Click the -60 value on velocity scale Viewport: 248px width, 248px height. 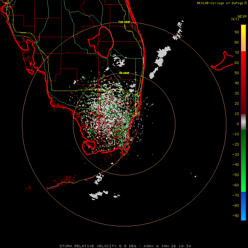tap(236, 185)
